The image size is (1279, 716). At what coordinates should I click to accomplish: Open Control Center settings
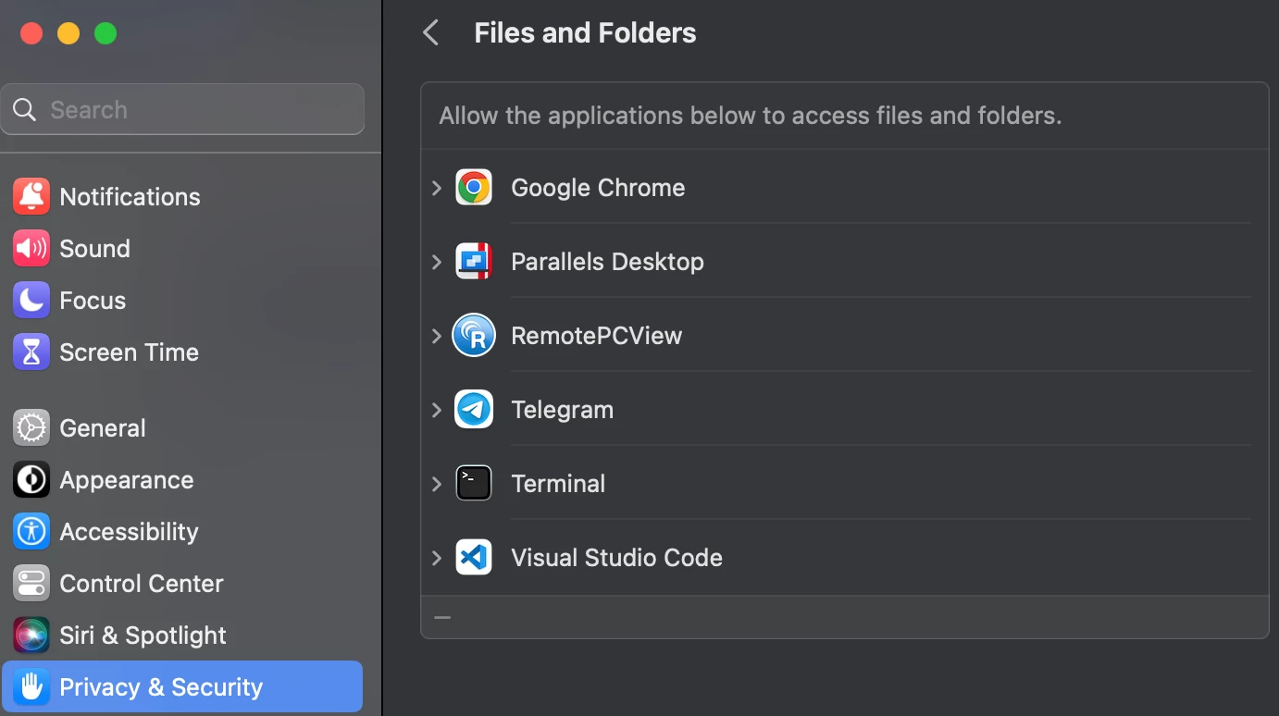pyautogui.click(x=141, y=584)
